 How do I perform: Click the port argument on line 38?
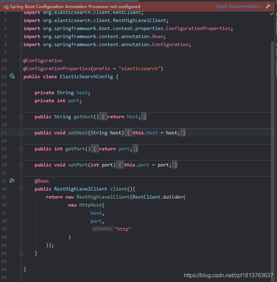point(96,221)
